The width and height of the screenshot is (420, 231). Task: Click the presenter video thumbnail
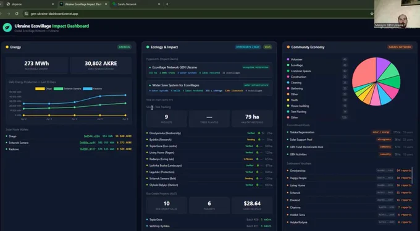[397, 14]
